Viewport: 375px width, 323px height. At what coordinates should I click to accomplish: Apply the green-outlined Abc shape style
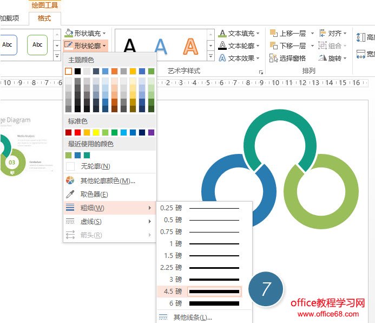[37, 45]
